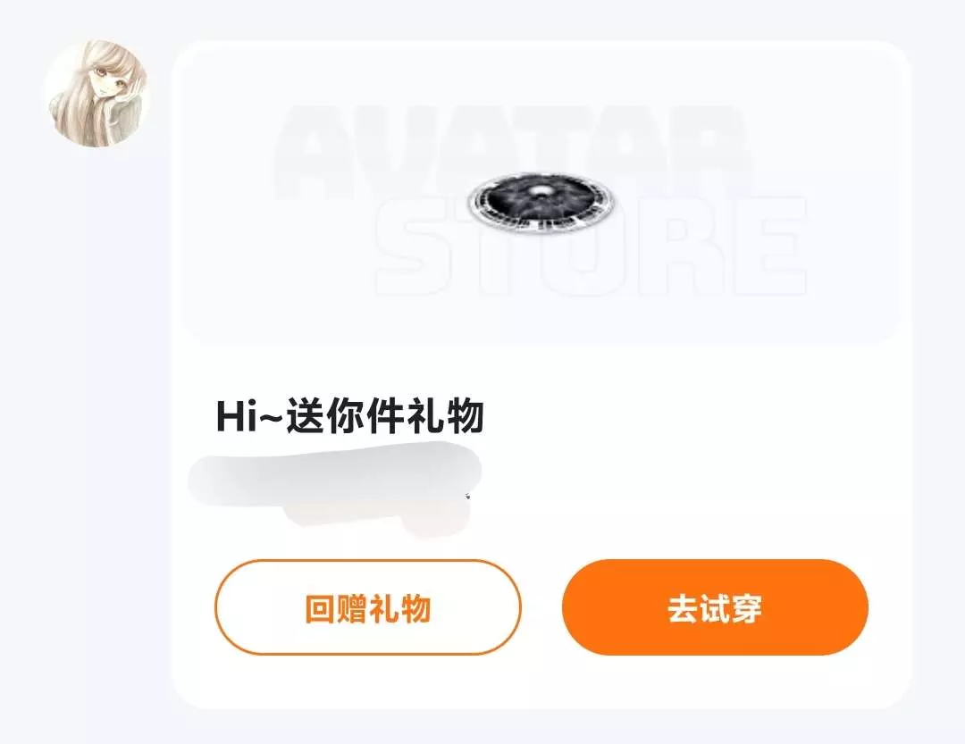Viewport: 965px width, 744px height.
Task: Click the 回赠礼物 outlined button
Action: [x=367, y=607]
